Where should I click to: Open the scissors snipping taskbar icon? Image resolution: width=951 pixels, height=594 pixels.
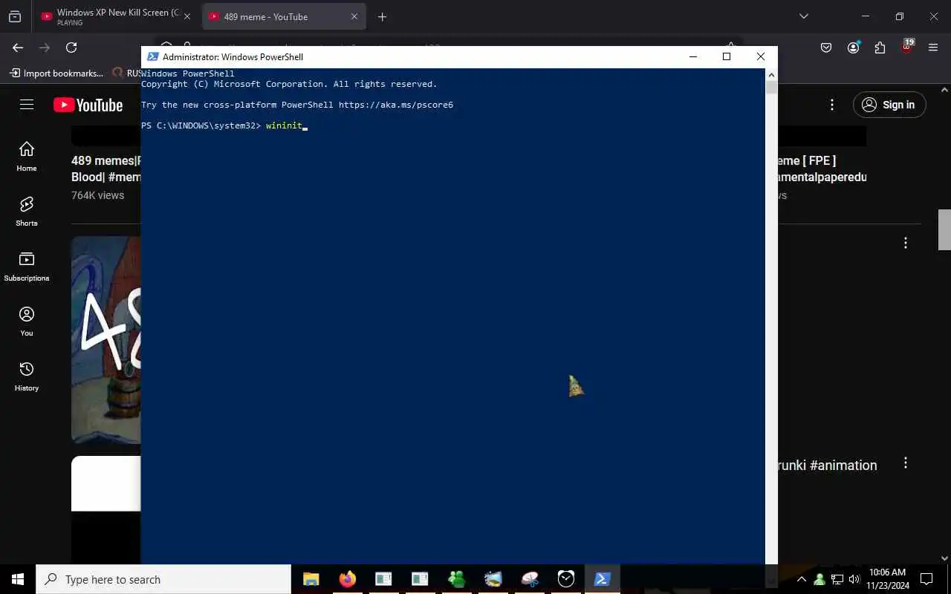(x=529, y=579)
